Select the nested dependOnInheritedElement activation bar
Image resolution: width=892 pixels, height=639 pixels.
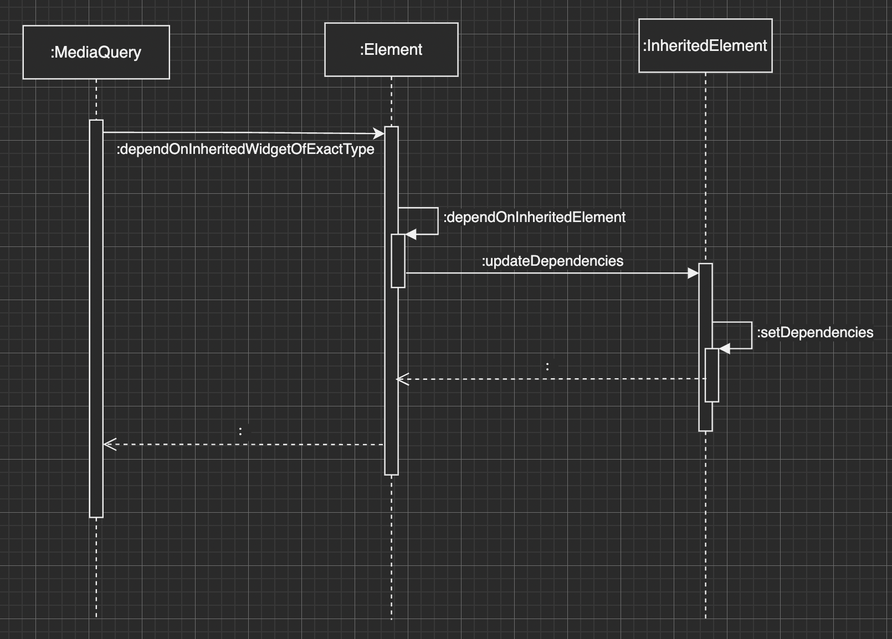398,261
